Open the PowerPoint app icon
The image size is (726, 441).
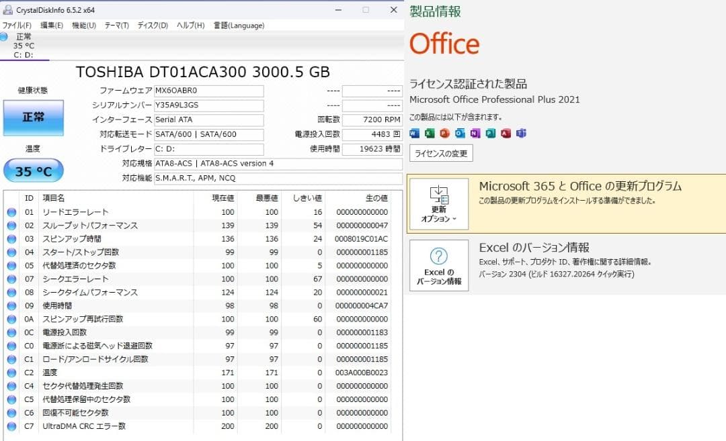coord(444,133)
